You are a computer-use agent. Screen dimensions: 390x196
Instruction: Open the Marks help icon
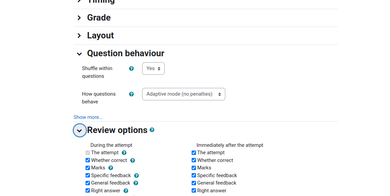pos(111,168)
